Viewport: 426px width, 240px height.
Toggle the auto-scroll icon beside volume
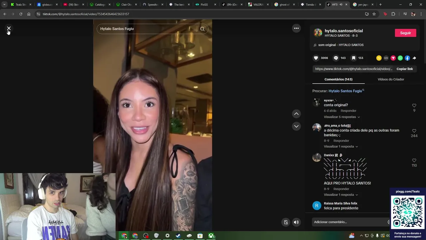[x=286, y=222]
